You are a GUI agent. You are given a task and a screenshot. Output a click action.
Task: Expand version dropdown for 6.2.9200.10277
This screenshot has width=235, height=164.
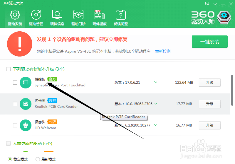pos(156,125)
